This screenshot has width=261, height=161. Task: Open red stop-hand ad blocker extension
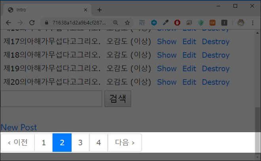click(177, 23)
